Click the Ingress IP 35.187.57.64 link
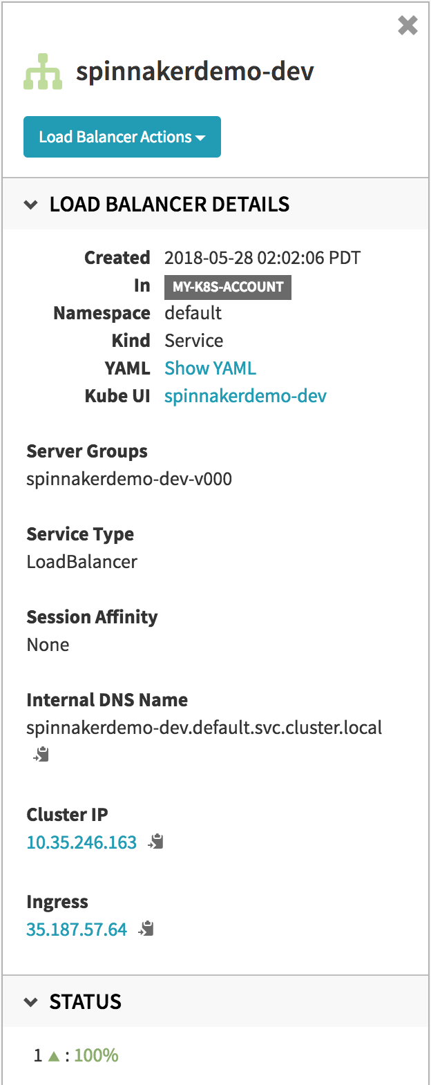 pos(77,930)
